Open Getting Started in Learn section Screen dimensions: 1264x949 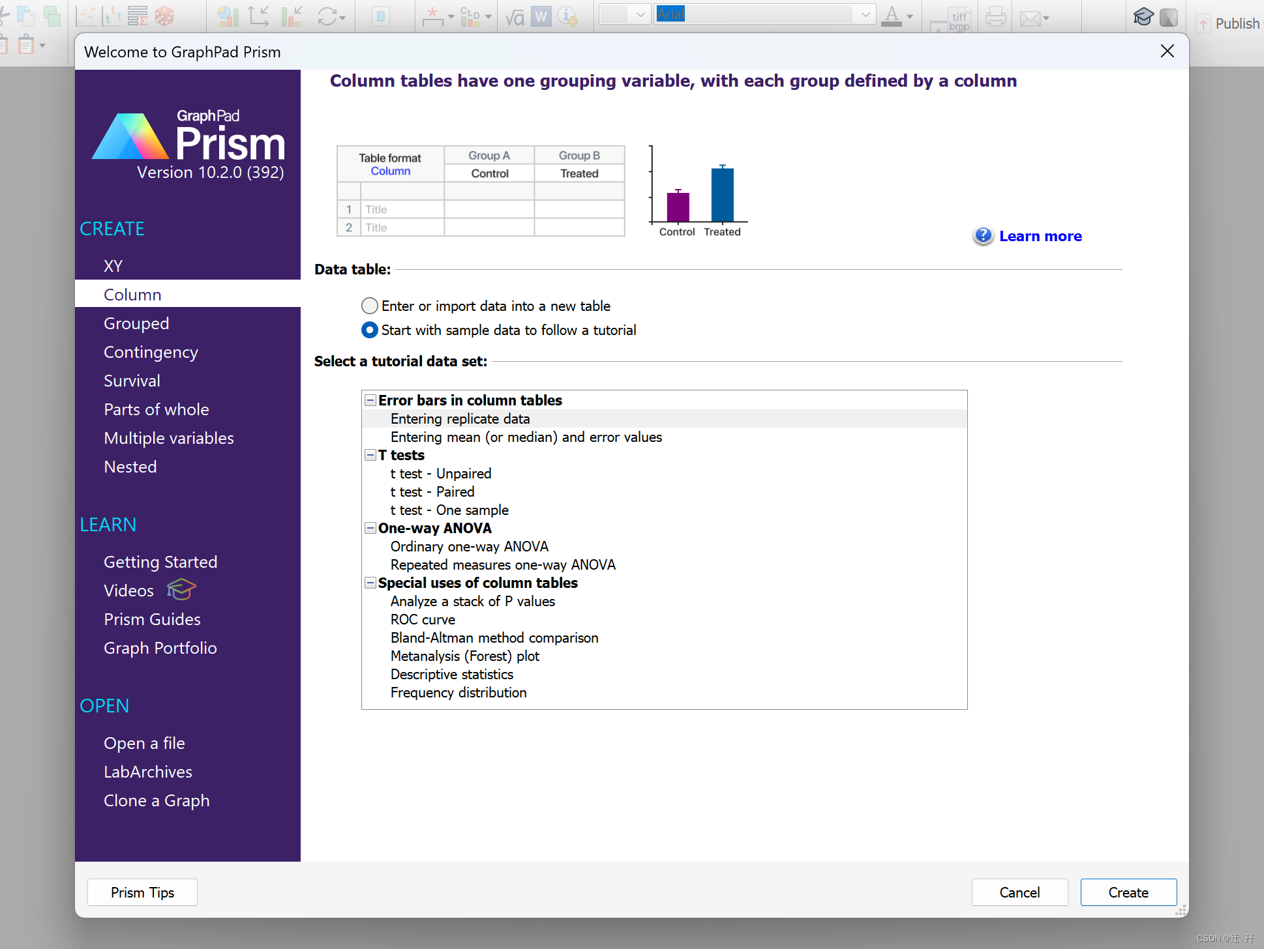[x=160, y=562]
